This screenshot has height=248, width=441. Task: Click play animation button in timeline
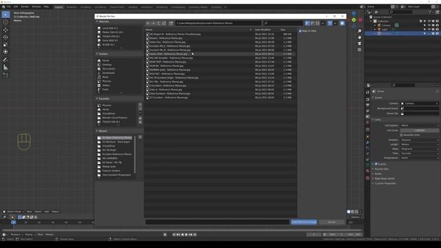[x=186, y=234]
